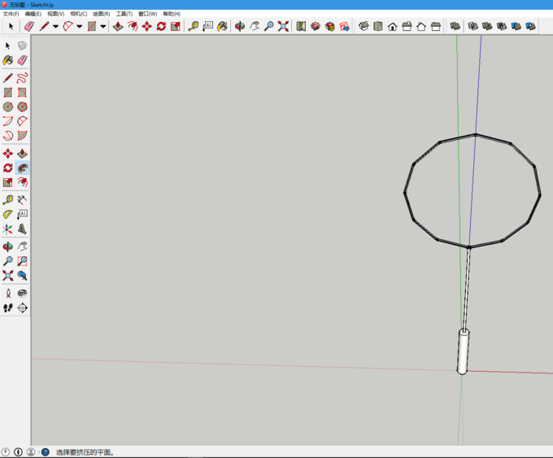Click the Push/Pull tool in top toolbar
This screenshot has height=458, width=553.
(118, 26)
